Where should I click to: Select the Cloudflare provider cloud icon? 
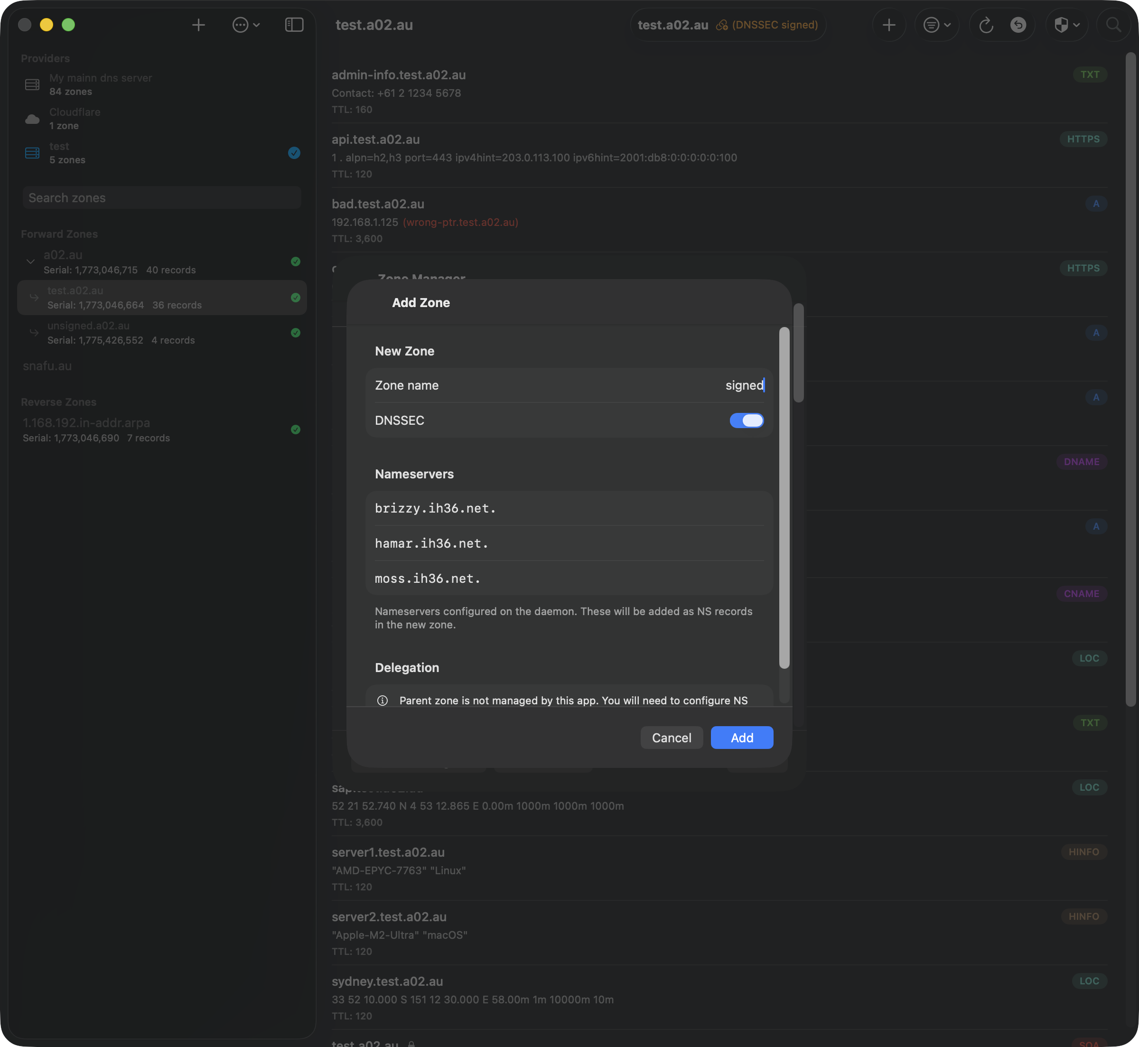click(32, 119)
